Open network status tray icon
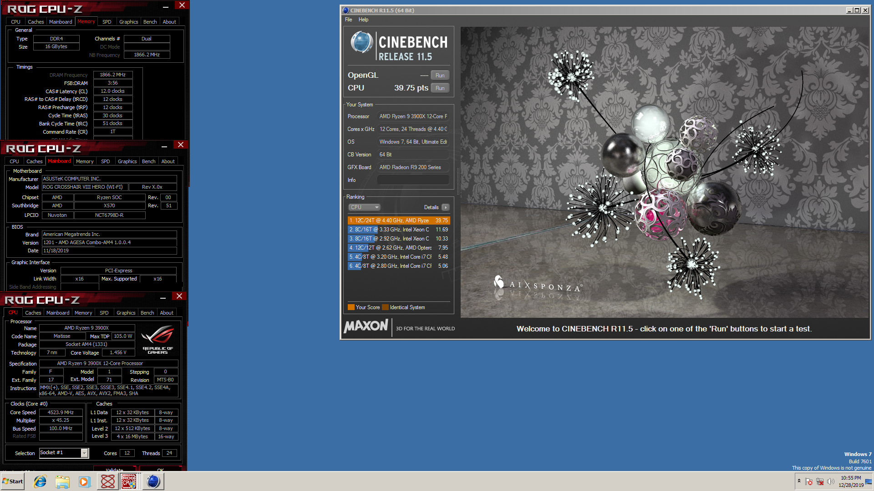 (820, 481)
